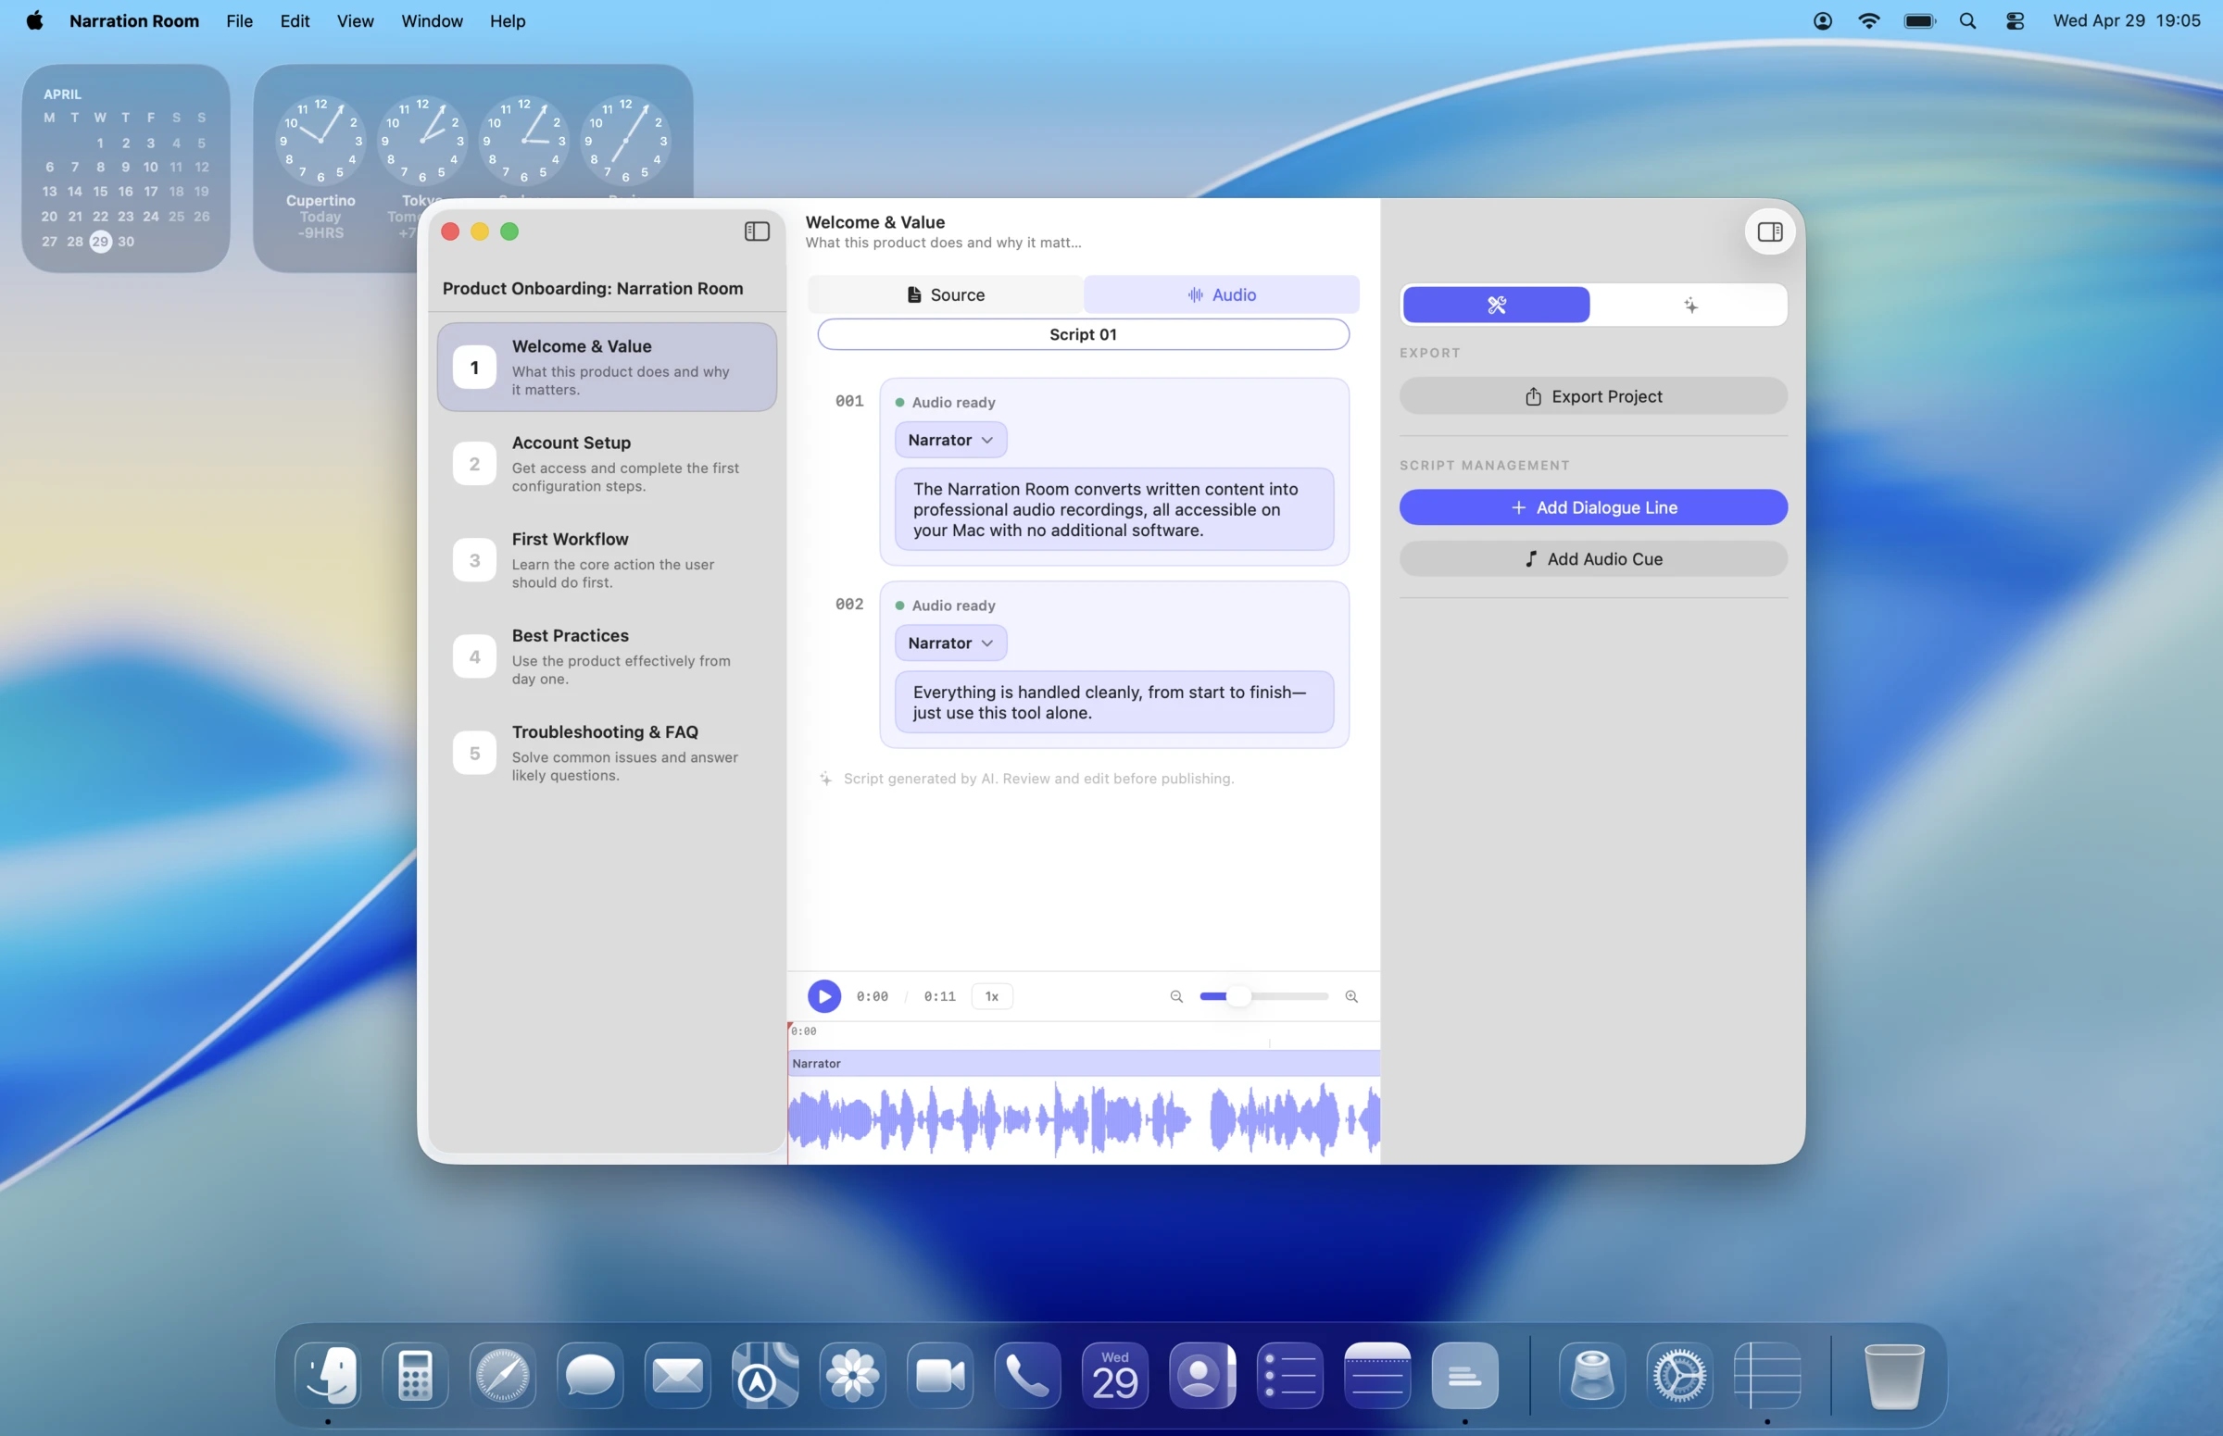The height and width of the screenshot is (1436, 2223).
Task: Open Messages from the dock
Action: coord(590,1375)
